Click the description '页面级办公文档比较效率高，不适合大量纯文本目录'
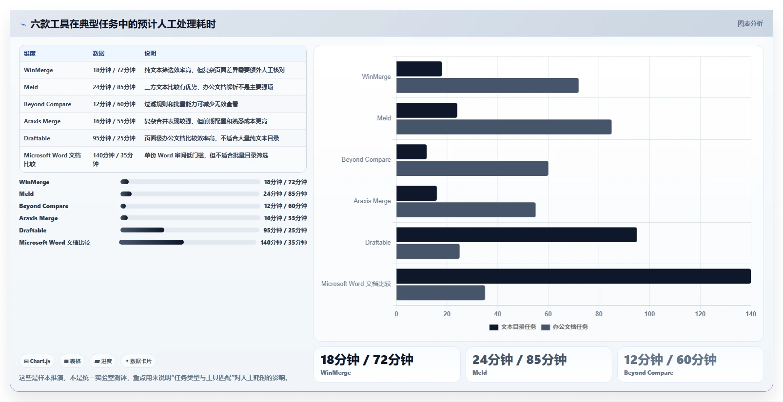The width and height of the screenshot is (783, 402). click(212, 138)
